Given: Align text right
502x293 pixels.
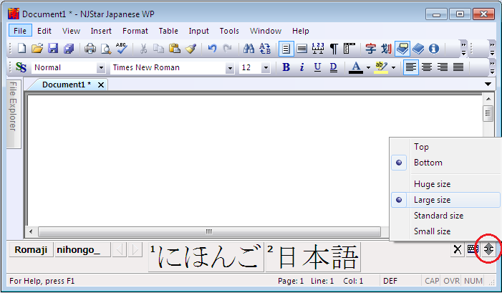Looking at the screenshot, I should (443, 67).
